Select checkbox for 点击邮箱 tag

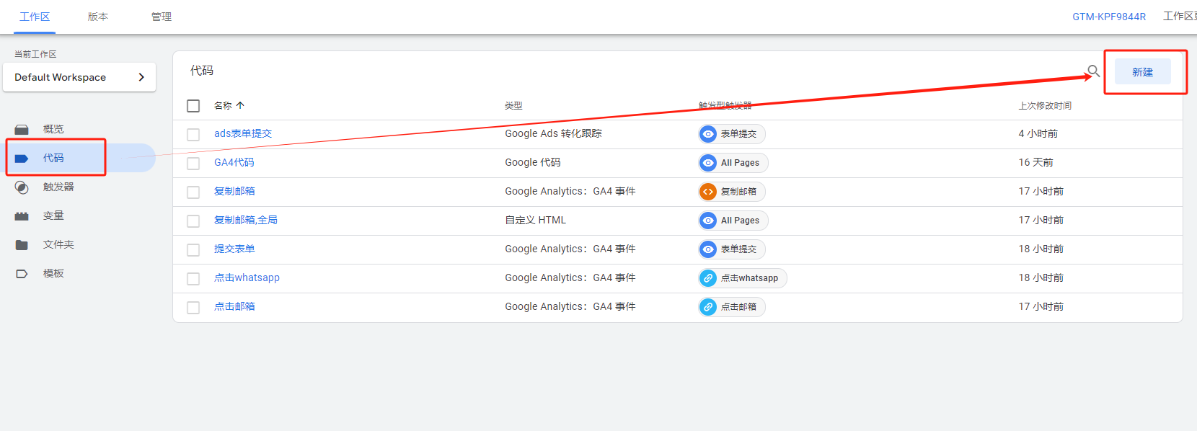[x=193, y=308]
